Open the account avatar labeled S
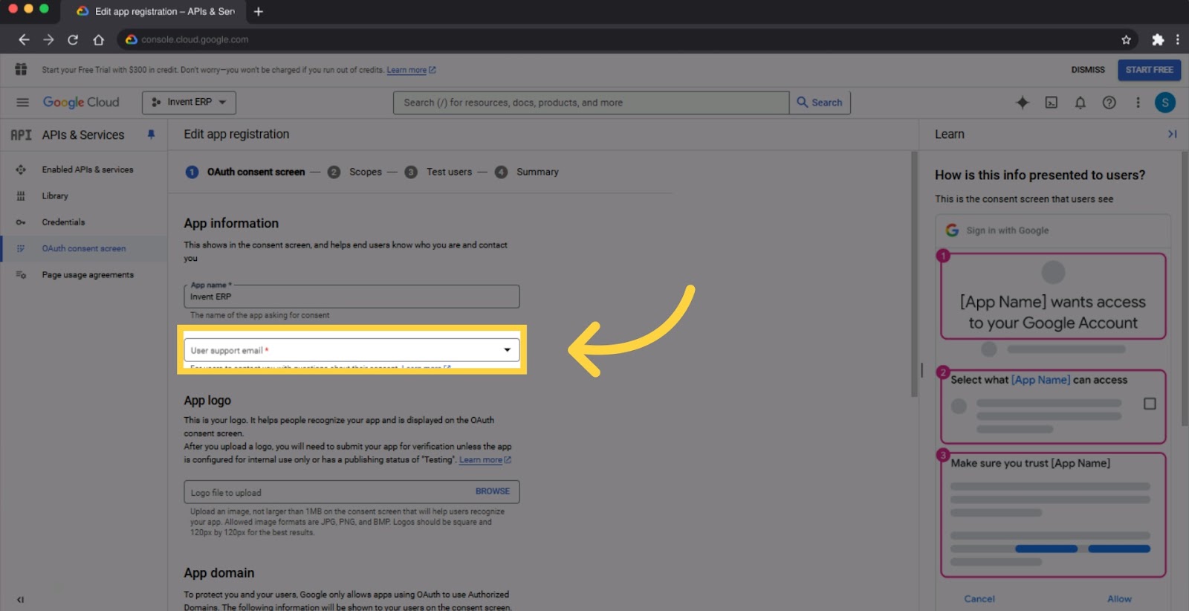Image resolution: width=1189 pixels, height=611 pixels. coord(1165,103)
